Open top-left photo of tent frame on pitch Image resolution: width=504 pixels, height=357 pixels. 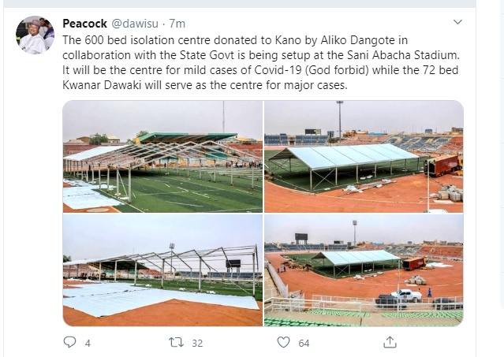point(162,156)
